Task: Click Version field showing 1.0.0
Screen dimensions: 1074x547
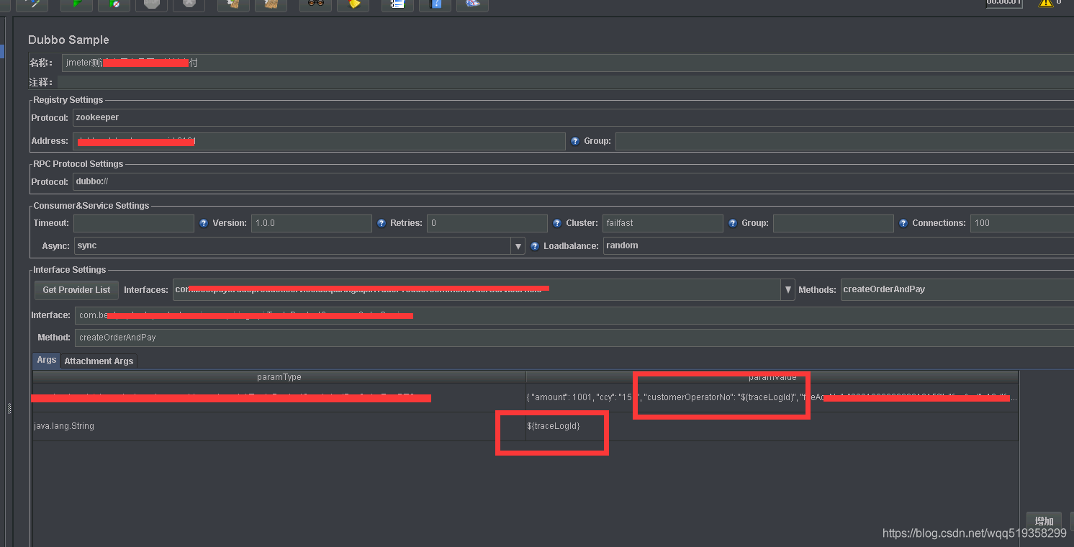Action: click(x=312, y=223)
